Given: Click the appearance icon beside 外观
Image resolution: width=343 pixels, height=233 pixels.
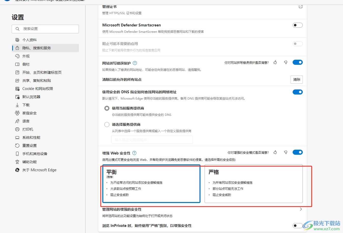Looking at the screenshot, I should 17,56.
